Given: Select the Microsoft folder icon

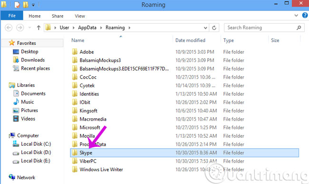Looking at the screenshot, I should pyautogui.click(x=75, y=127).
